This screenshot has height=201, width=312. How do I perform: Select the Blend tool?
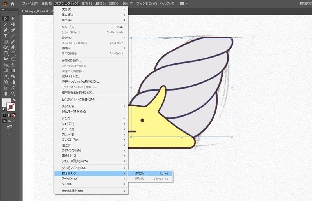click(x=13, y=76)
